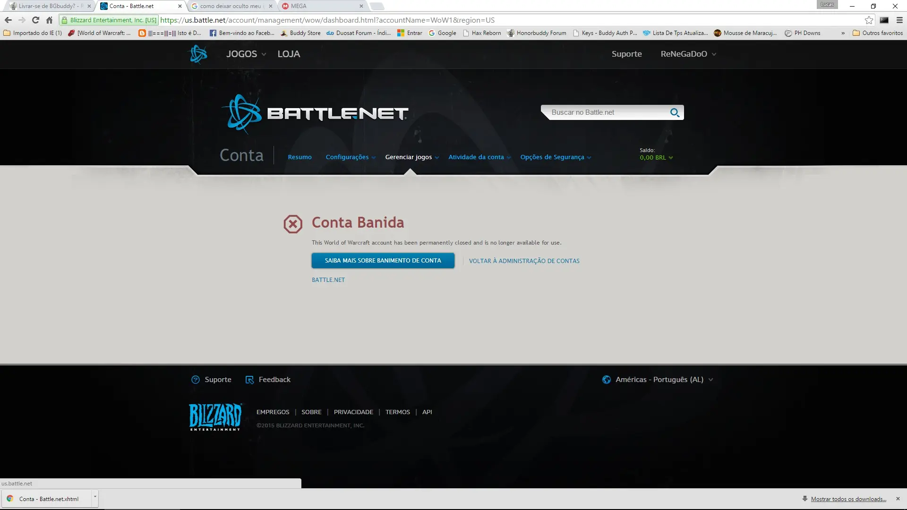
Task: Click the secure site padlock icon
Action: coord(65,20)
